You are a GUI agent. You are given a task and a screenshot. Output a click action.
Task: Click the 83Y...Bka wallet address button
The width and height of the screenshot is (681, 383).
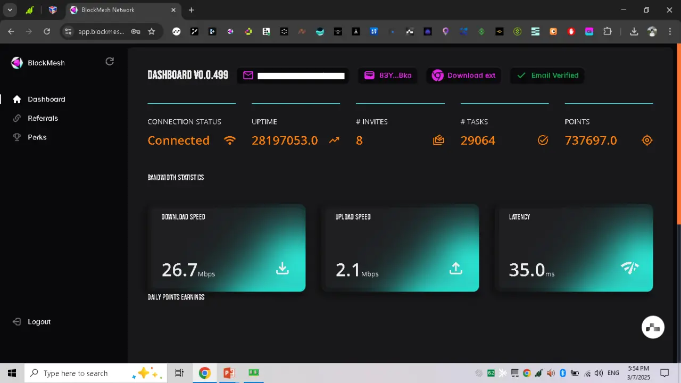(x=388, y=76)
